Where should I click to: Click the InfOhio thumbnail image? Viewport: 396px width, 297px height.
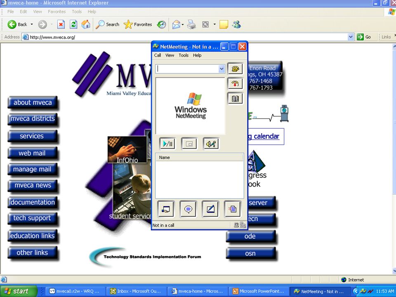tap(127, 149)
